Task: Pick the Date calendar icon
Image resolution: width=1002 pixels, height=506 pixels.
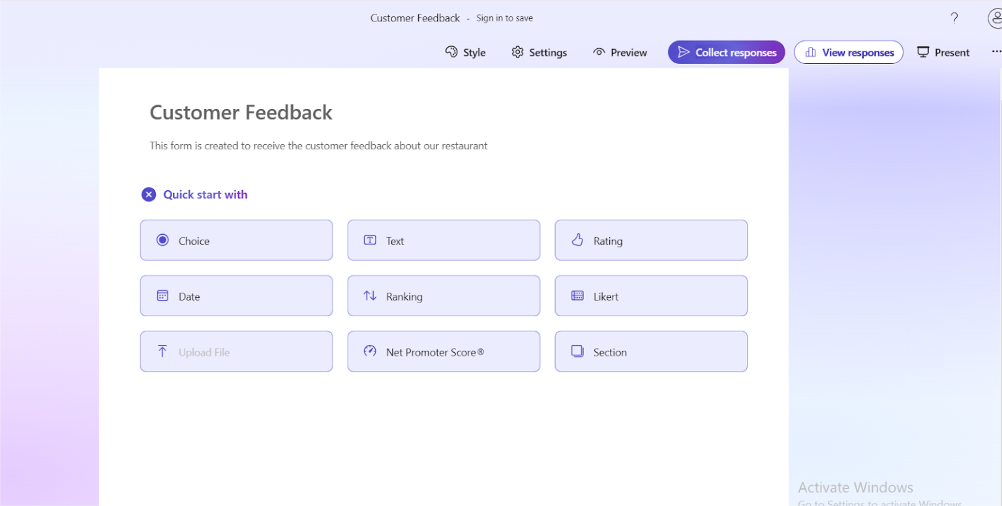Action: 162,295
